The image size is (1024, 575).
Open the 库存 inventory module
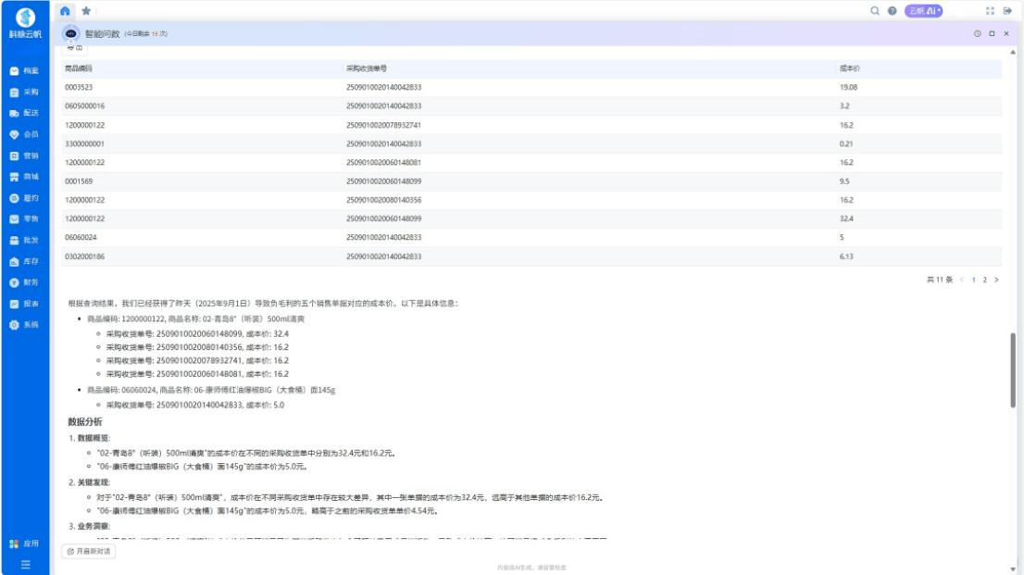click(24, 261)
